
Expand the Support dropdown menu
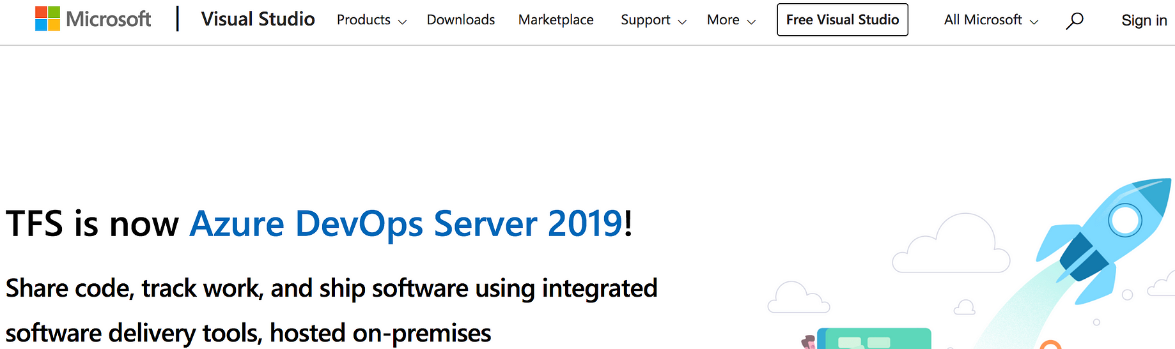pos(653,20)
